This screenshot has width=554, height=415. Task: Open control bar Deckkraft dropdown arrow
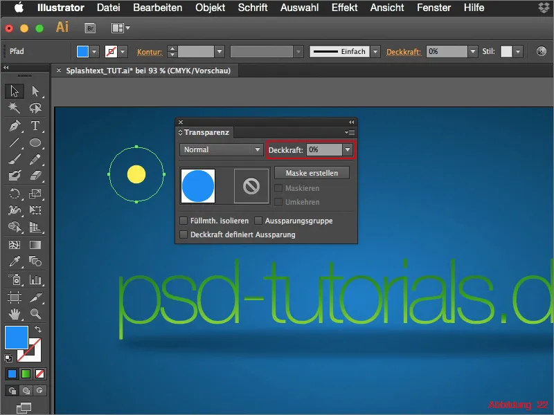pyautogui.click(x=473, y=51)
